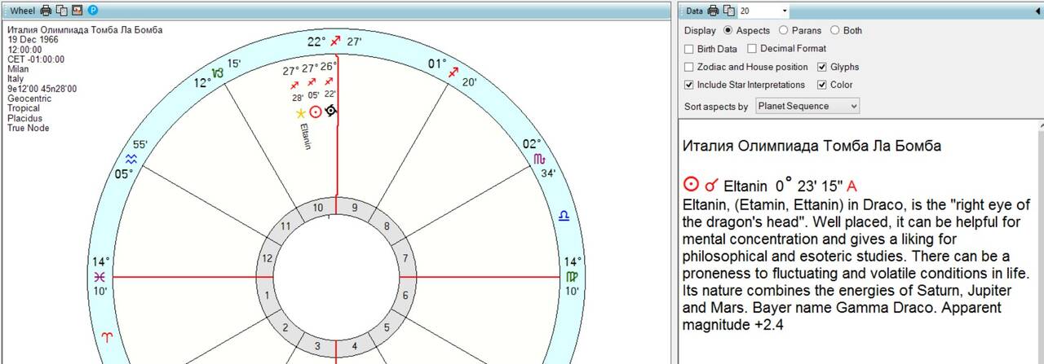Viewport: 1044px width, 364px height.
Task: Click house 9 in inner ring
Action: click(354, 207)
